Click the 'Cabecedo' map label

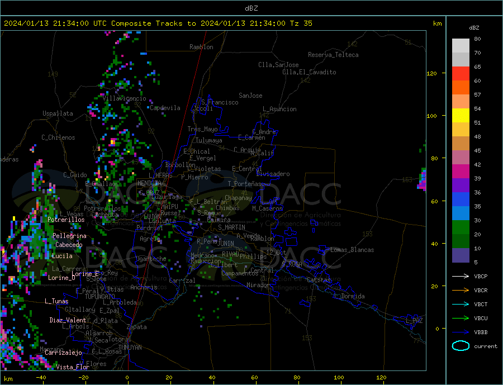(69, 245)
